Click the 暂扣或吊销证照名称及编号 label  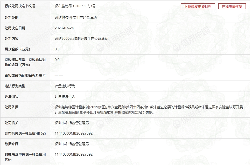25,76
